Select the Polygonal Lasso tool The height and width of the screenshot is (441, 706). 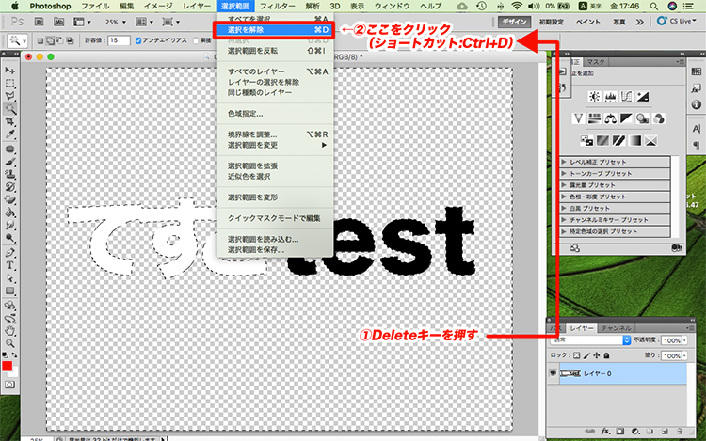click(9, 96)
